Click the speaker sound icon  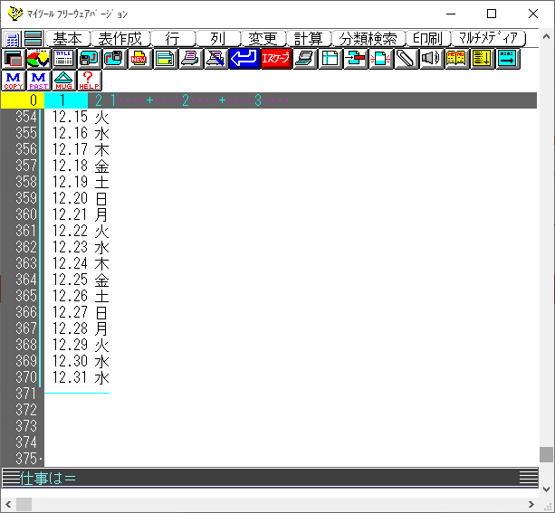coord(431,59)
